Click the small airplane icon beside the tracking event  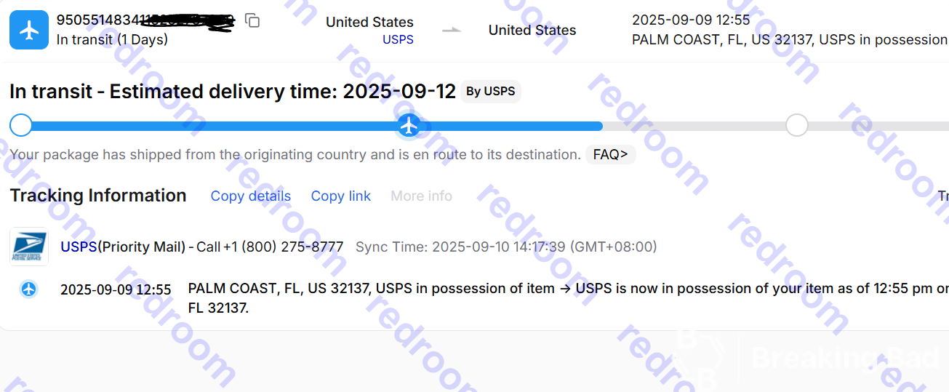pos(28,289)
